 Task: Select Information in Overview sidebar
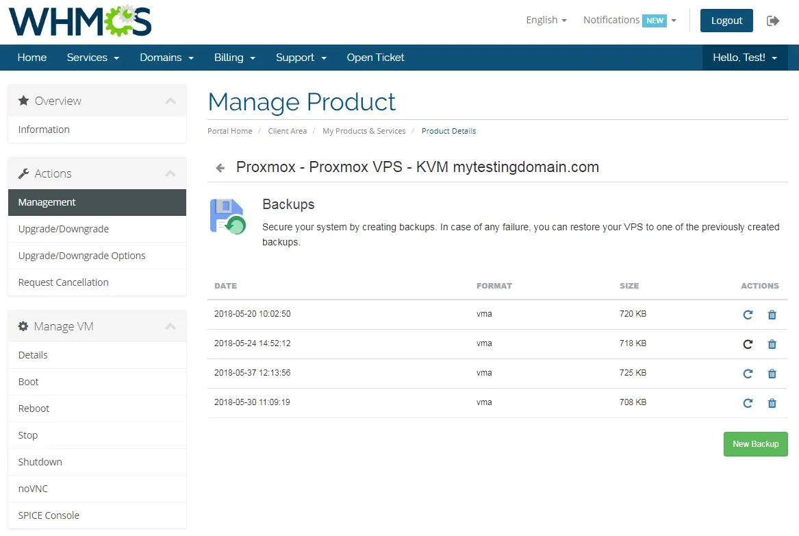pyautogui.click(x=97, y=130)
